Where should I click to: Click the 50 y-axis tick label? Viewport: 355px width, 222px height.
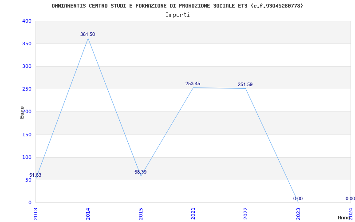28,180
